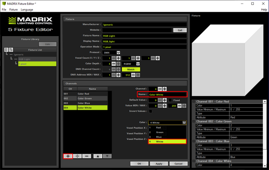
Task: Click the add channel plus button
Action: (x=68, y=156)
